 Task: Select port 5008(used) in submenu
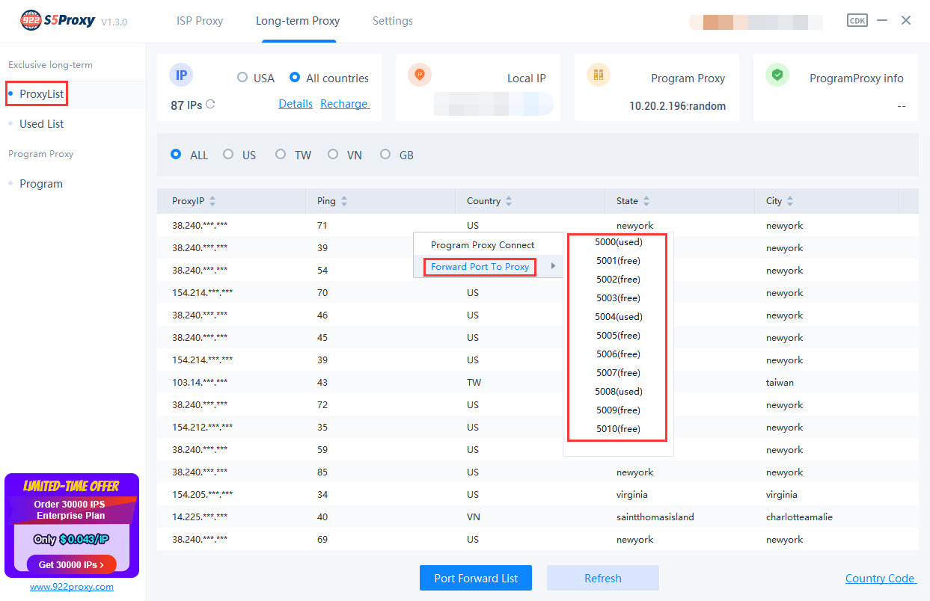(618, 392)
